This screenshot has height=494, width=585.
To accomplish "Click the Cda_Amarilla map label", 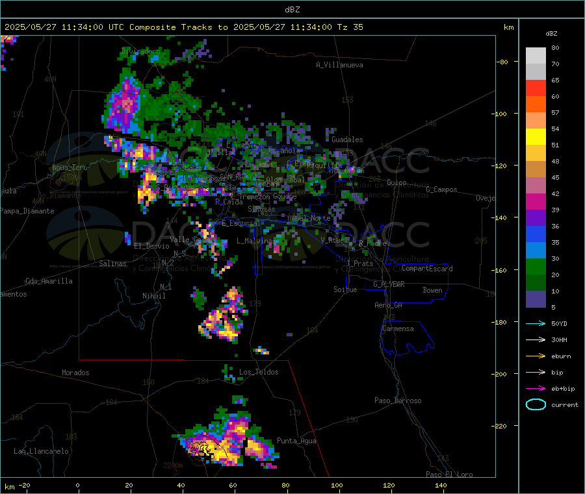I will click(x=49, y=281).
